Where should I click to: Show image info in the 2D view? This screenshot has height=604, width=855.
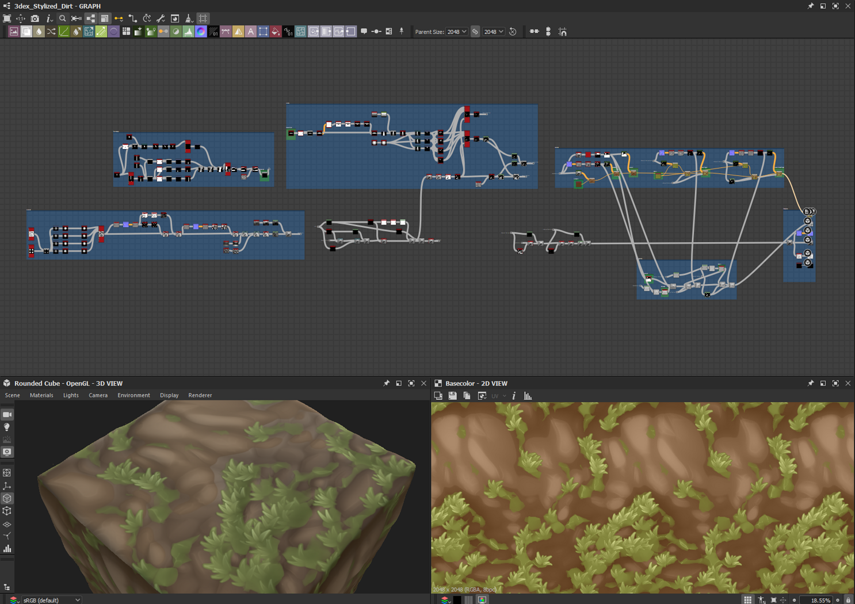(x=514, y=396)
